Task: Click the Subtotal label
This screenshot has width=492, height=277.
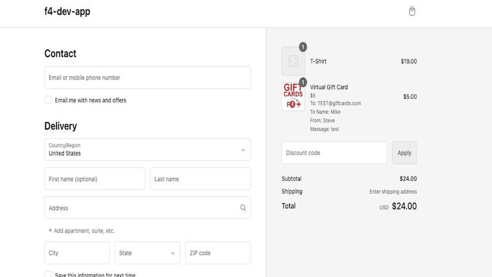Action: 292,179
